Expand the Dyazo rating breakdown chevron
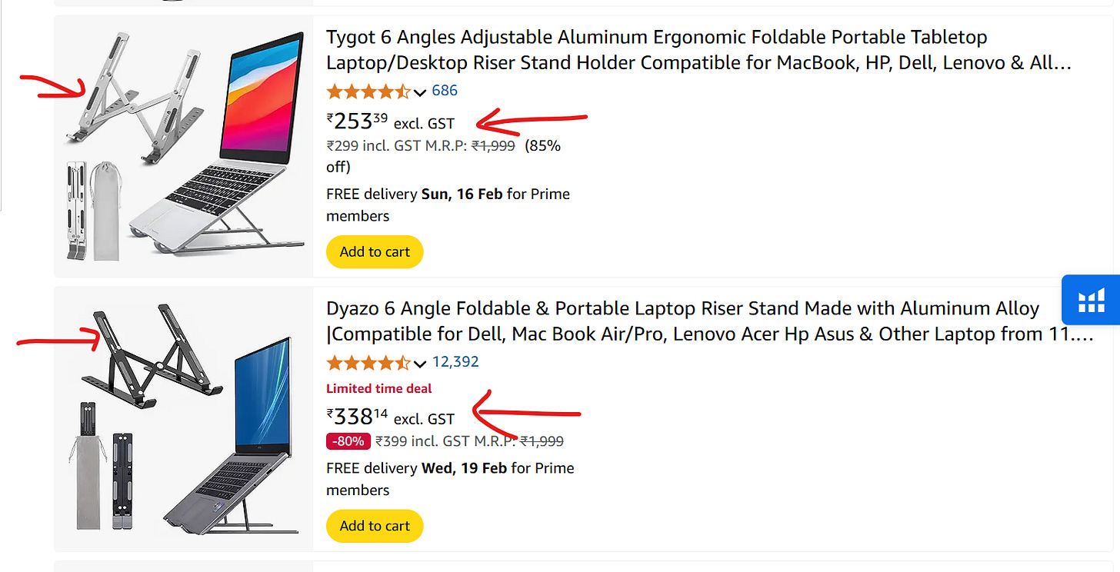This screenshot has height=572, width=1120. point(420,364)
